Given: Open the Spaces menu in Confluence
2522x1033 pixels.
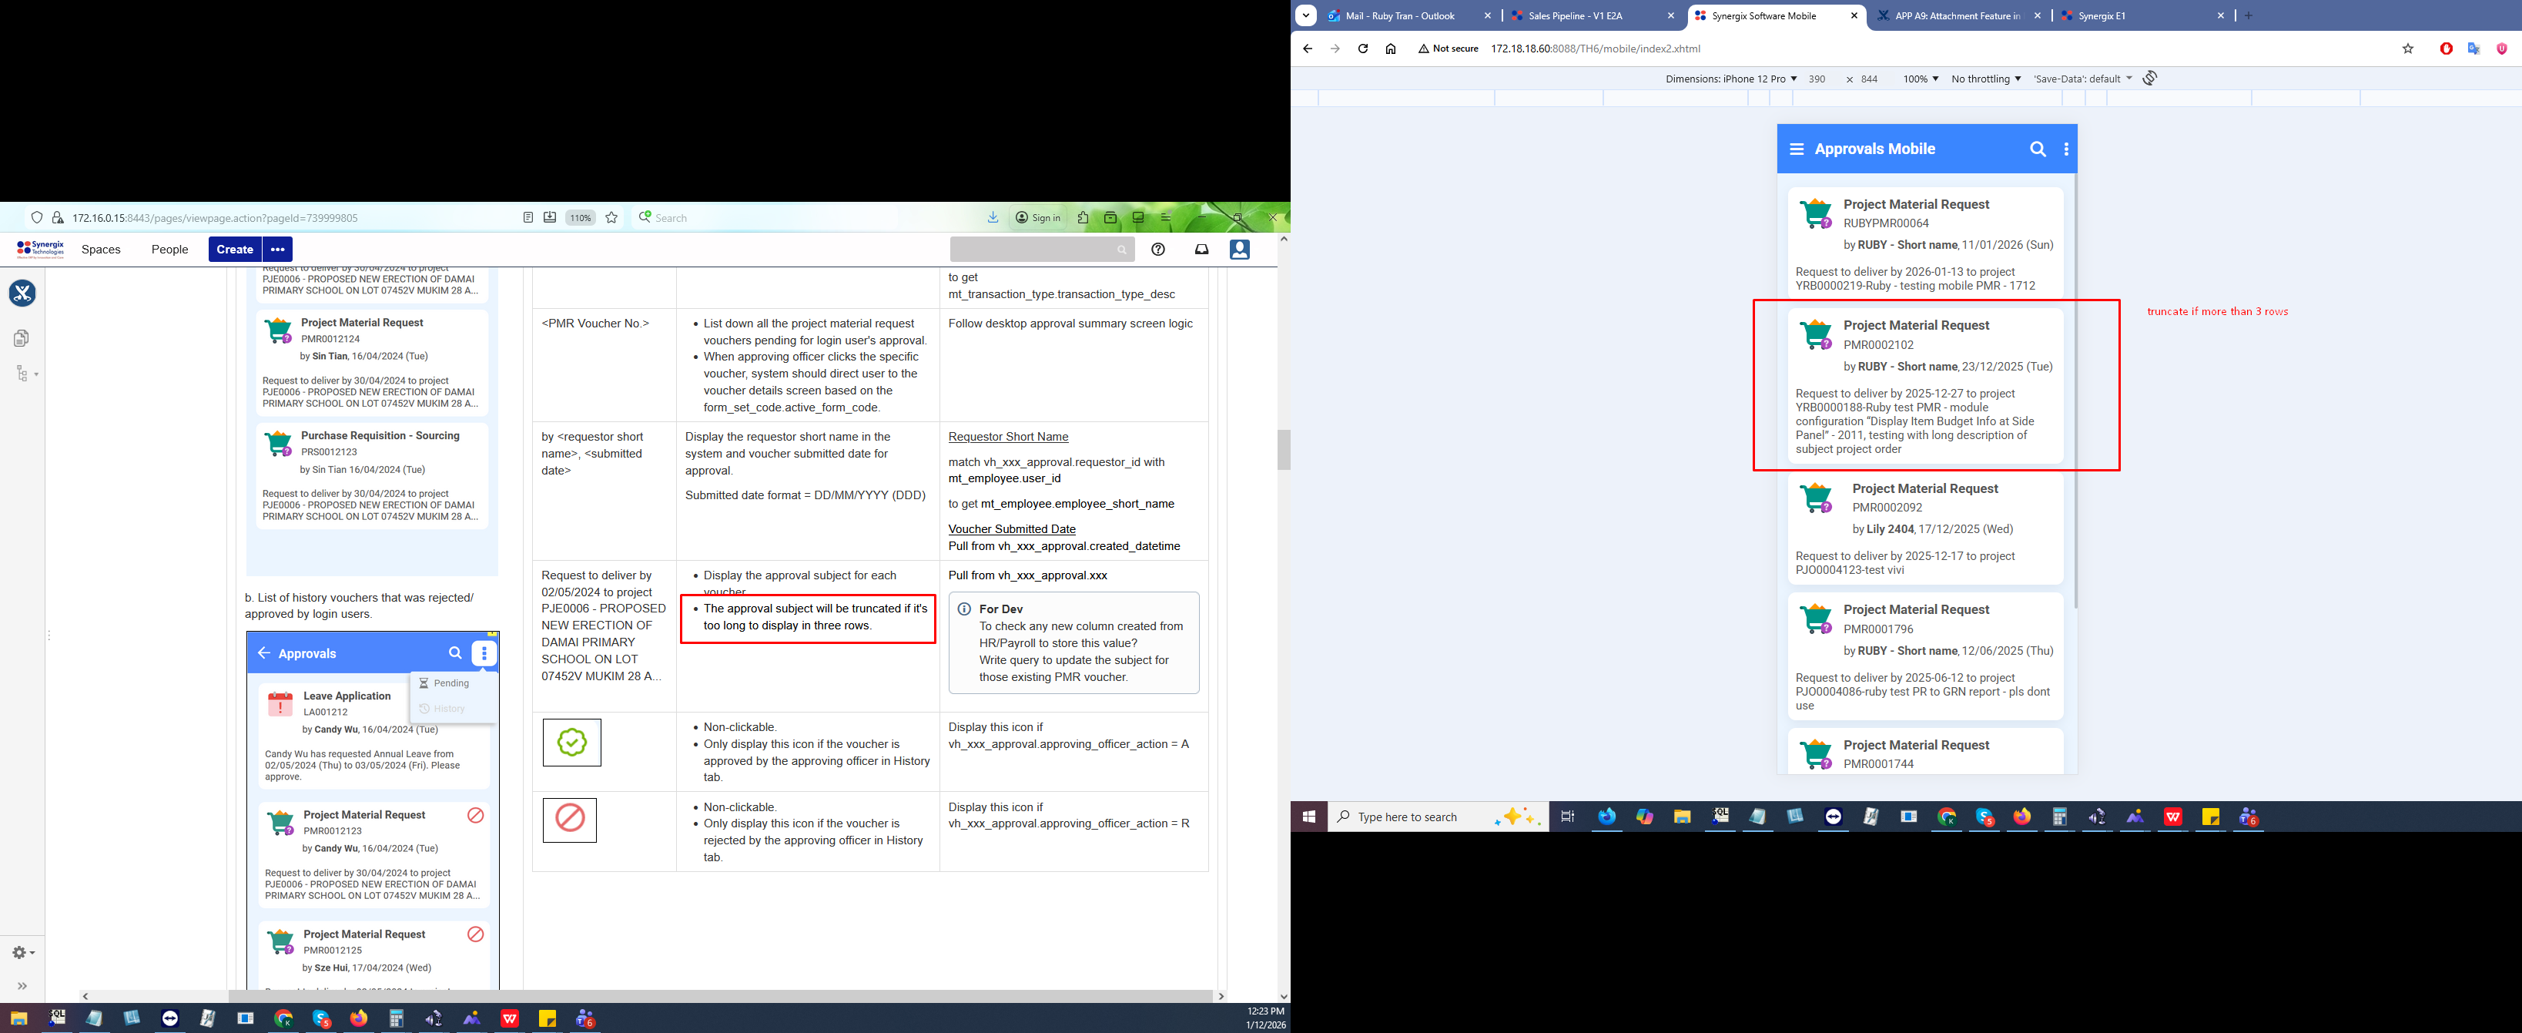Looking at the screenshot, I should (101, 250).
